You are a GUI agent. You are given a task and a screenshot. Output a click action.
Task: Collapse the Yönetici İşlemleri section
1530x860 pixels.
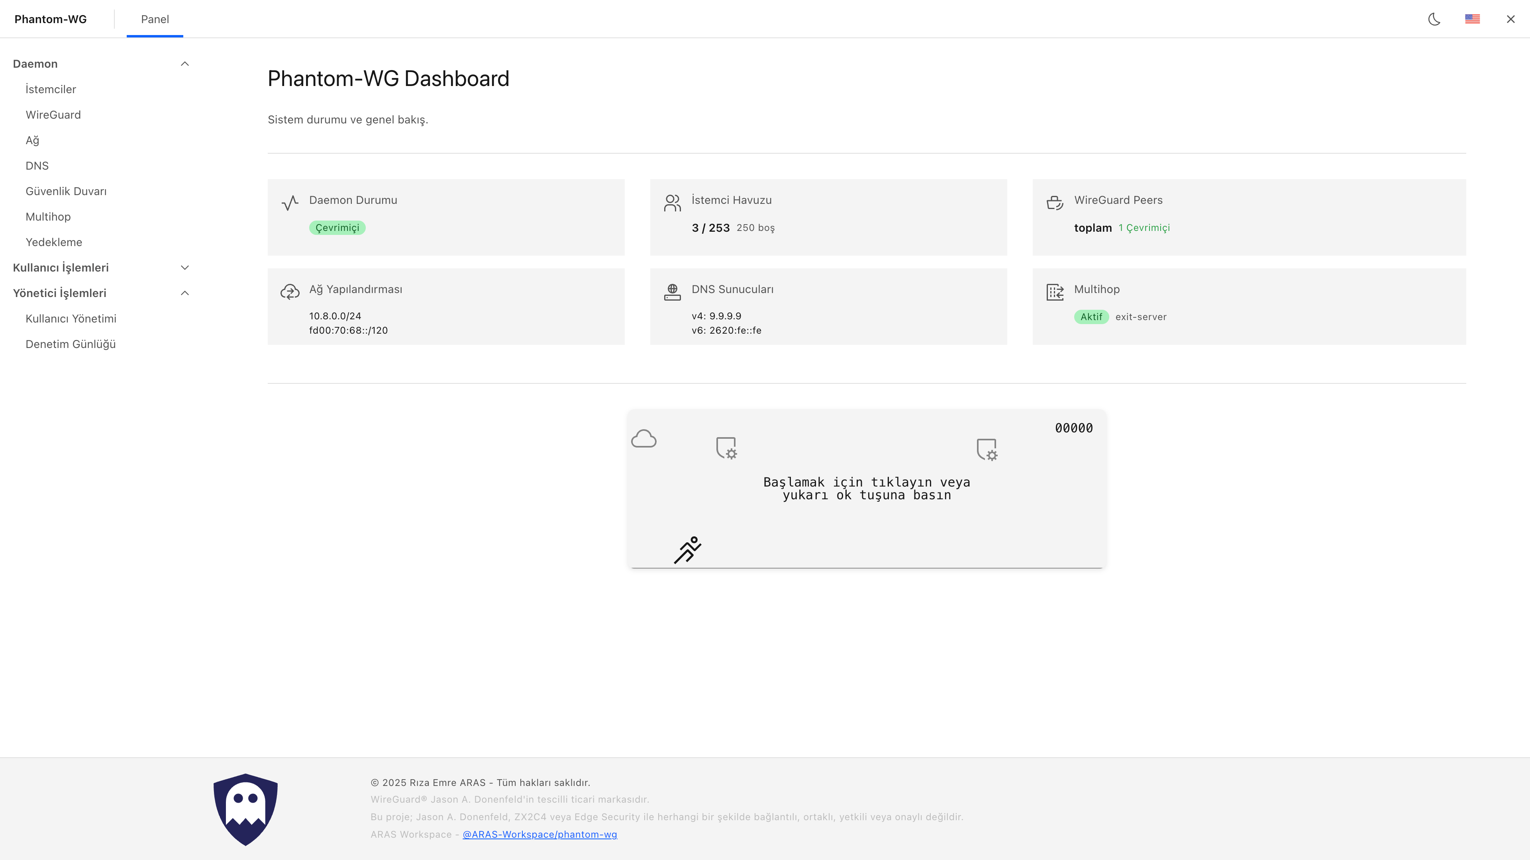point(184,293)
